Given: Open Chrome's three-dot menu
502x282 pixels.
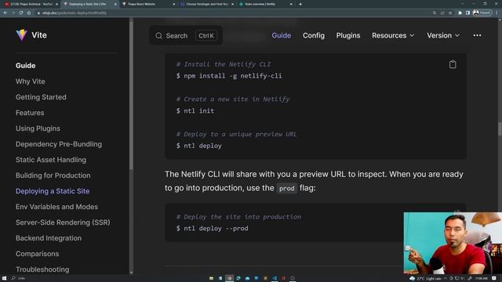Looking at the screenshot, I should [497, 13].
